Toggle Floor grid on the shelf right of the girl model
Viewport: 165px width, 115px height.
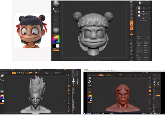click(x=131, y=24)
